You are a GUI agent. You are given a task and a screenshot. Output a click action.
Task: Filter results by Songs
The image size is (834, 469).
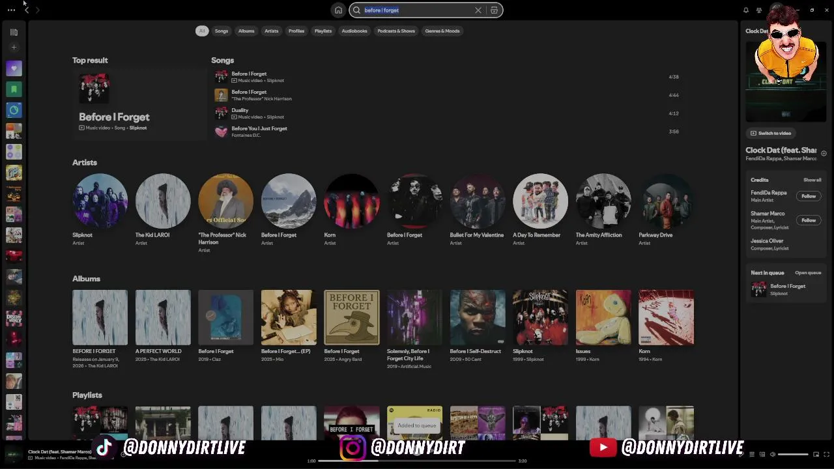tap(222, 31)
